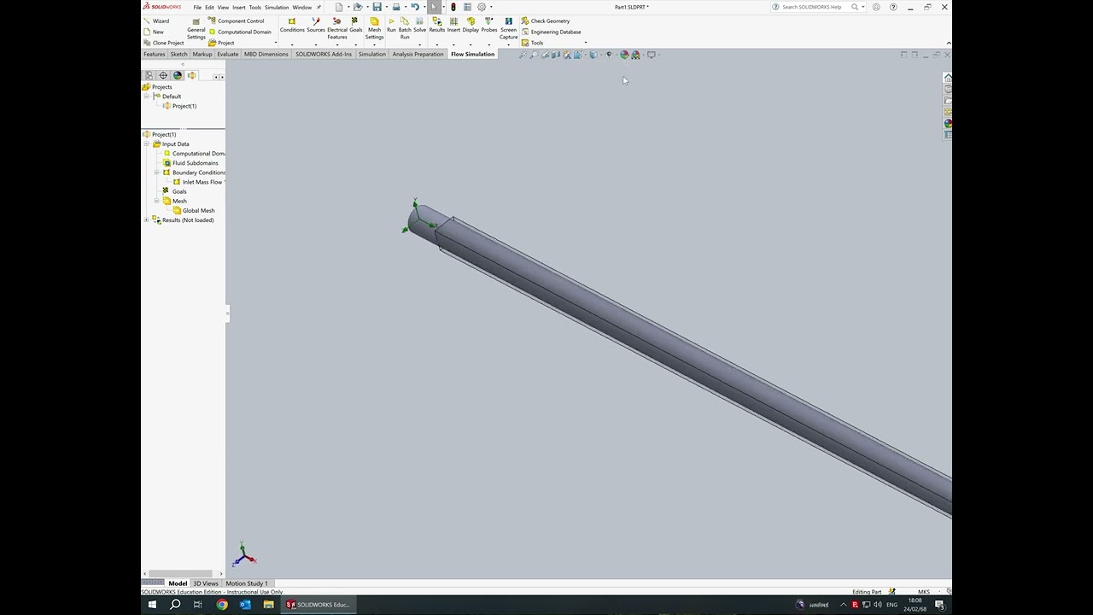The image size is (1093, 615).
Task: Run the flow simulation
Action: pos(391,26)
